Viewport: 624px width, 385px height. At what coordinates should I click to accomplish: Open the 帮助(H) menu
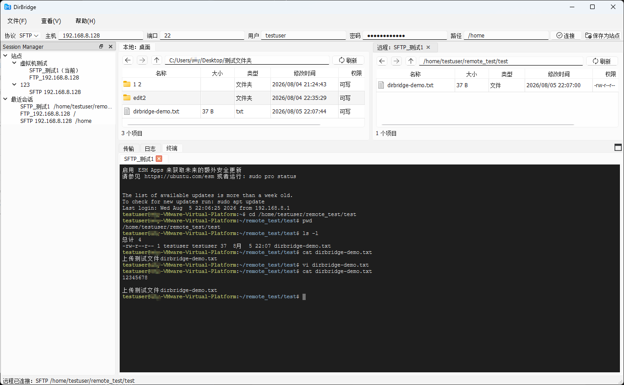click(x=85, y=21)
